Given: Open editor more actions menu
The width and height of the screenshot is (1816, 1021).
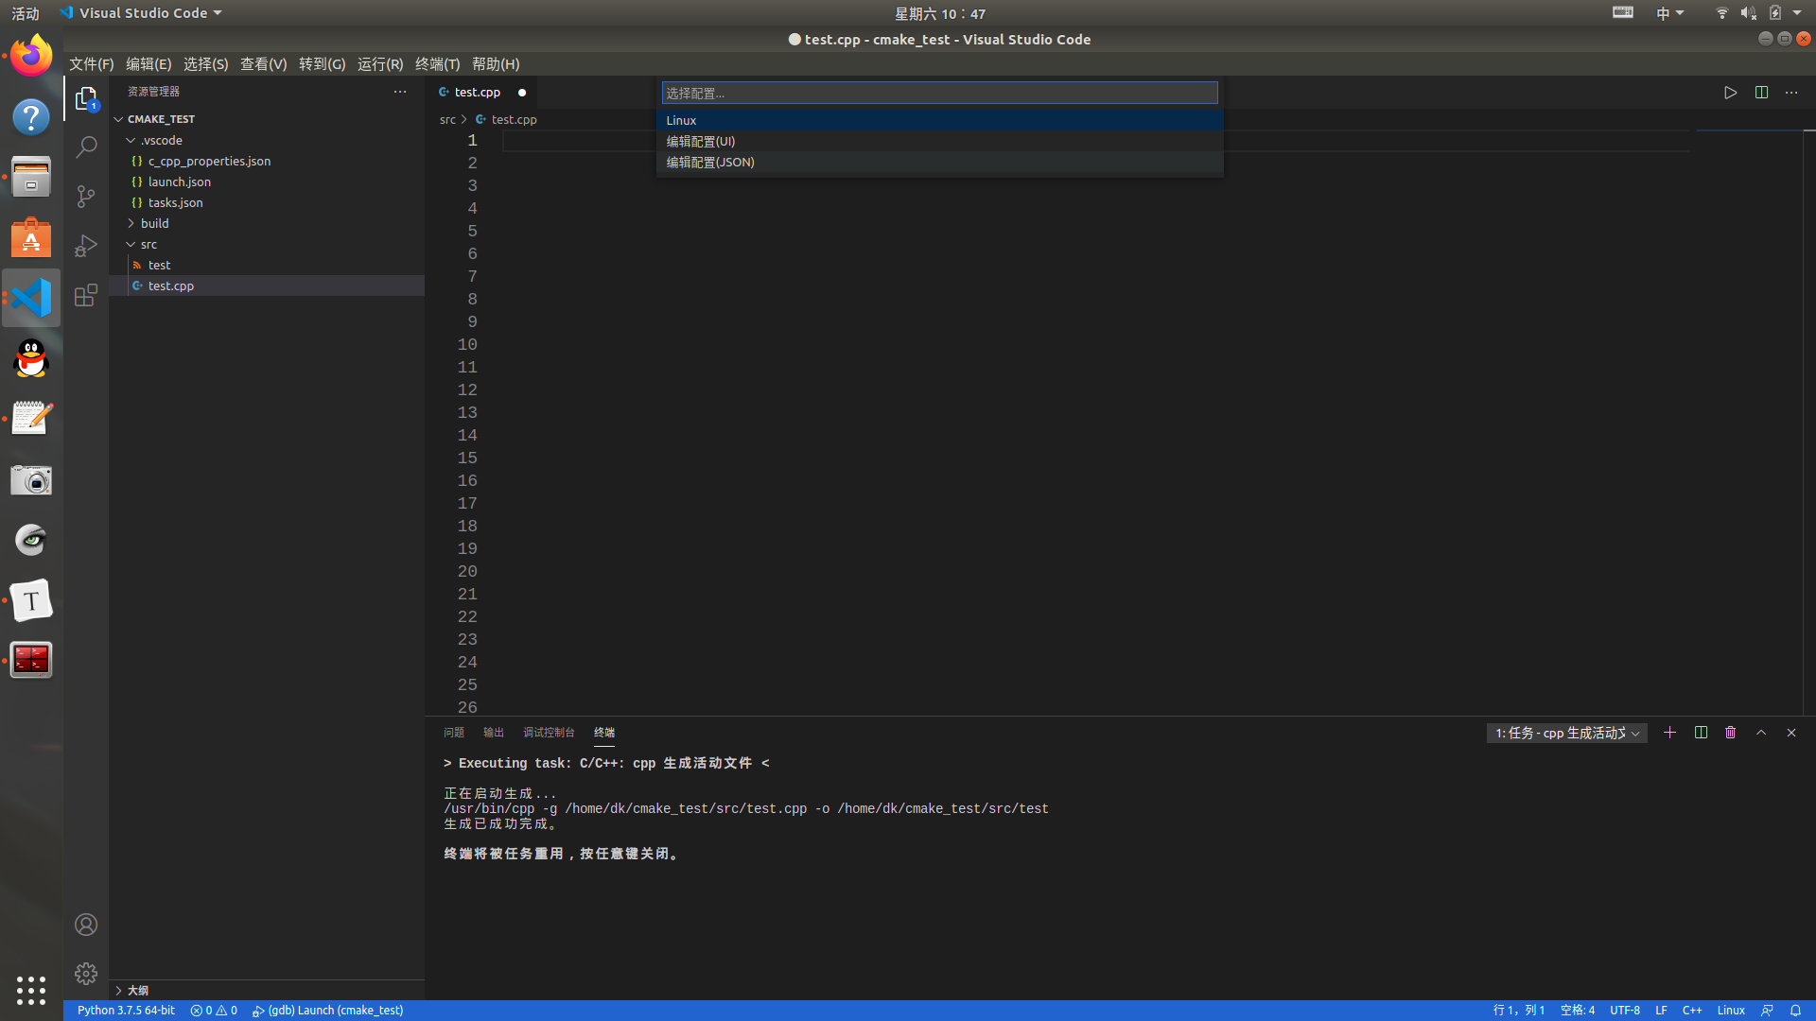Looking at the screenshot, I should coord(1791,93).
